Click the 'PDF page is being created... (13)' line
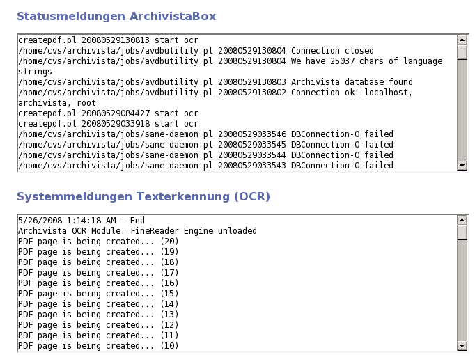The image size is (475, 364). coord(98,315)
